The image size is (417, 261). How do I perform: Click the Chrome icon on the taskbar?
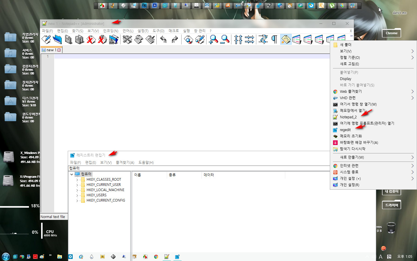tap(156, 257)
